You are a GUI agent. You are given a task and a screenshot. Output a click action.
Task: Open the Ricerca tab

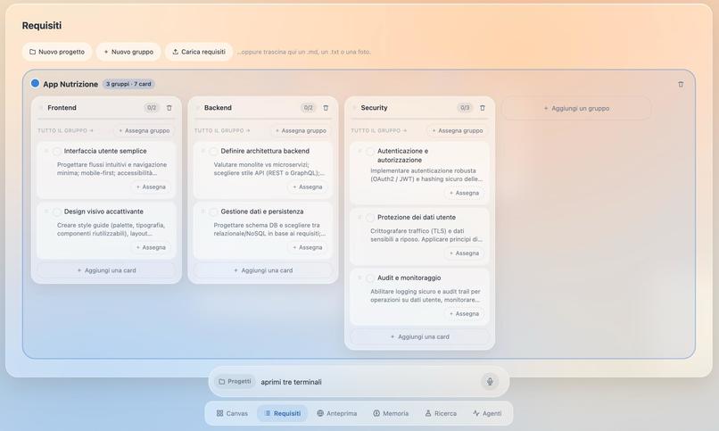(441, 413)
